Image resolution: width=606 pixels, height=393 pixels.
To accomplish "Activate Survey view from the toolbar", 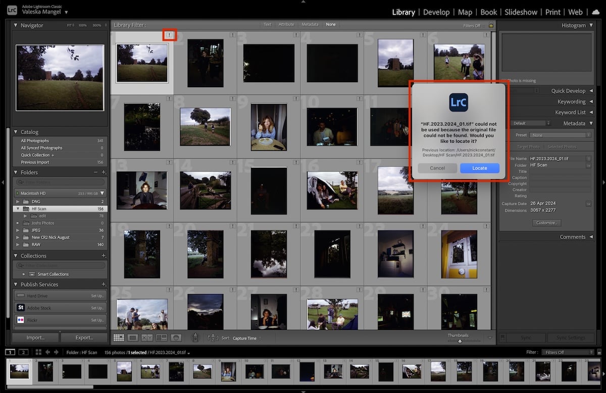I will 161,338.
